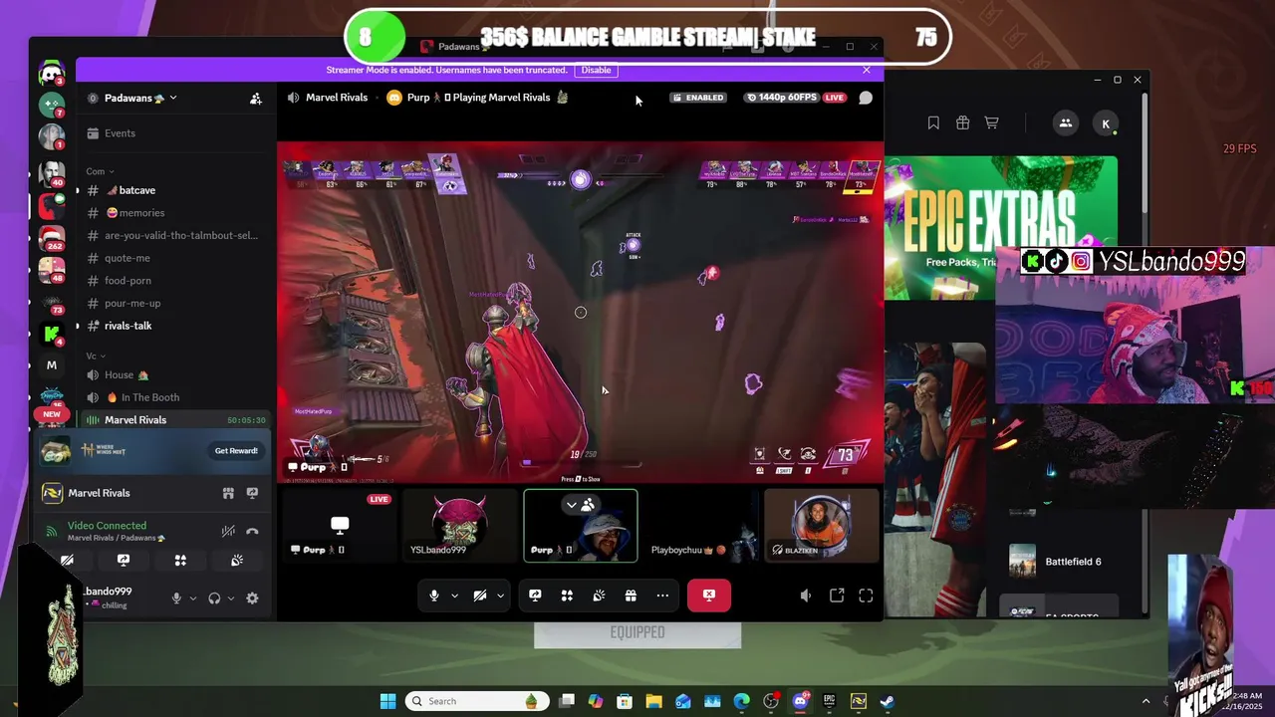
Task: Click the Activities icon in Marvel Rivals panel
Action: 228,493
